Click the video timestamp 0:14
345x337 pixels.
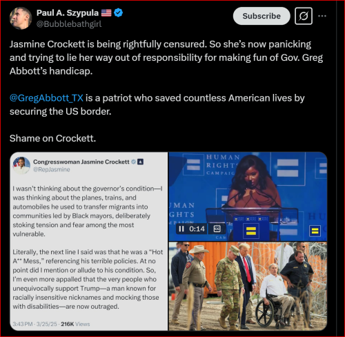pyautogui.click(x=197, y=229)
